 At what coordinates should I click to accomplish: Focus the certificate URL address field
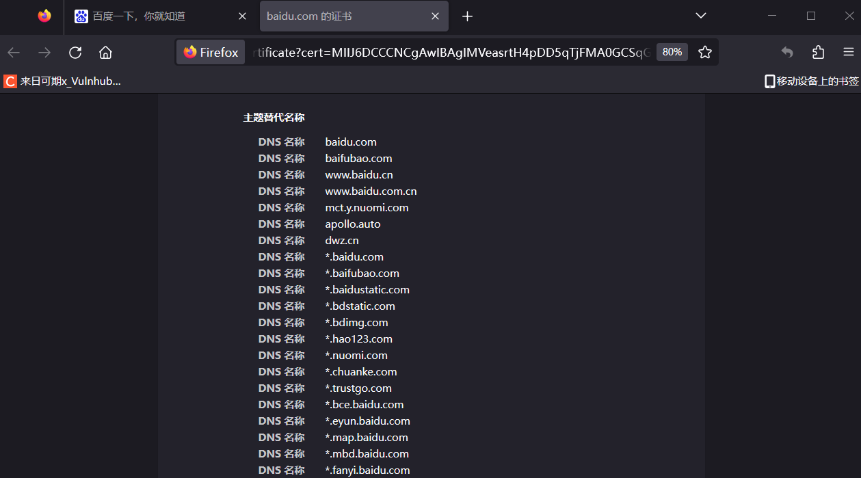point(451,53)
